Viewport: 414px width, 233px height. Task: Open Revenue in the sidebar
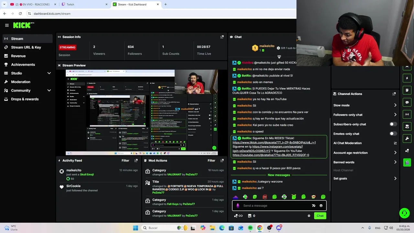pos(27,56)
